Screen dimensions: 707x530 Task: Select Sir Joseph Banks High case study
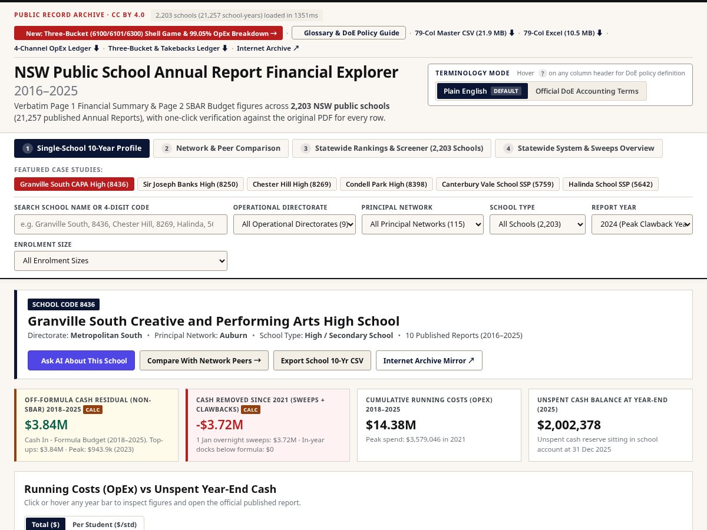190,184
